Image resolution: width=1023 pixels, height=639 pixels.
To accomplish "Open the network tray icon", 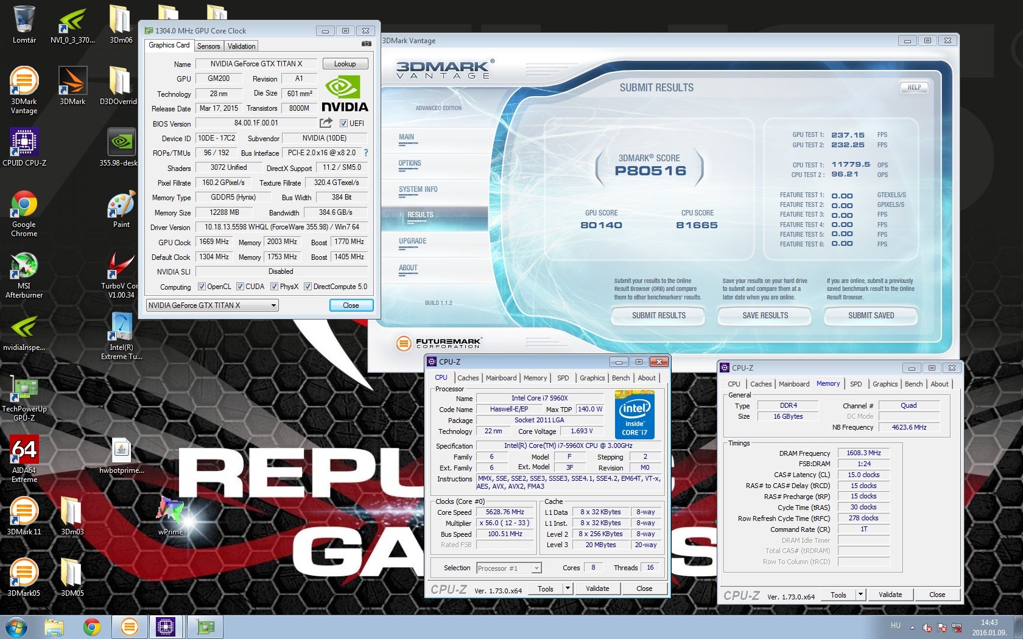I will [x=957, y=627].
